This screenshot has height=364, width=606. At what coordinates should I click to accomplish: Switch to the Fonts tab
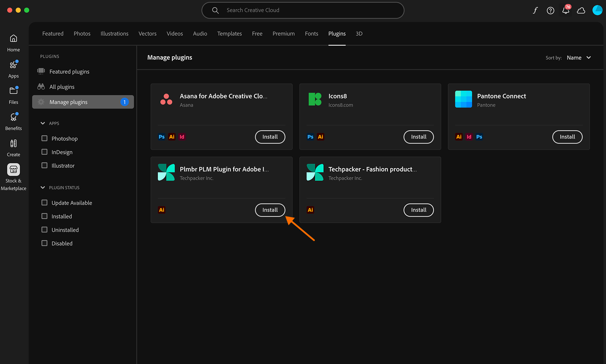[x=311, y=33]
